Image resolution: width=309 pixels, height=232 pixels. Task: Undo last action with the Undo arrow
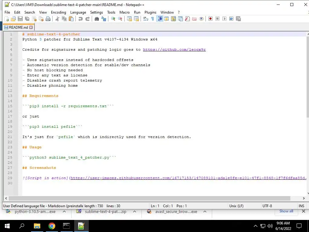pyautogui.click(x=80, y=19)
